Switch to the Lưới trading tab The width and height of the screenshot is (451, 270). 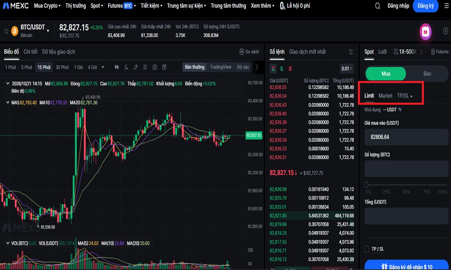[382, 52]
